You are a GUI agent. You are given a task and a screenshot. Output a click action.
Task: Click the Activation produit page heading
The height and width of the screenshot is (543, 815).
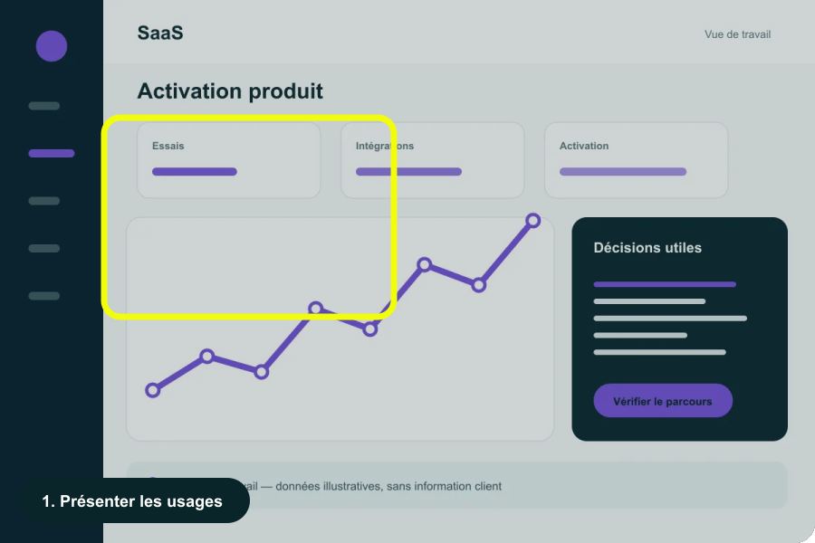[230, 90]
